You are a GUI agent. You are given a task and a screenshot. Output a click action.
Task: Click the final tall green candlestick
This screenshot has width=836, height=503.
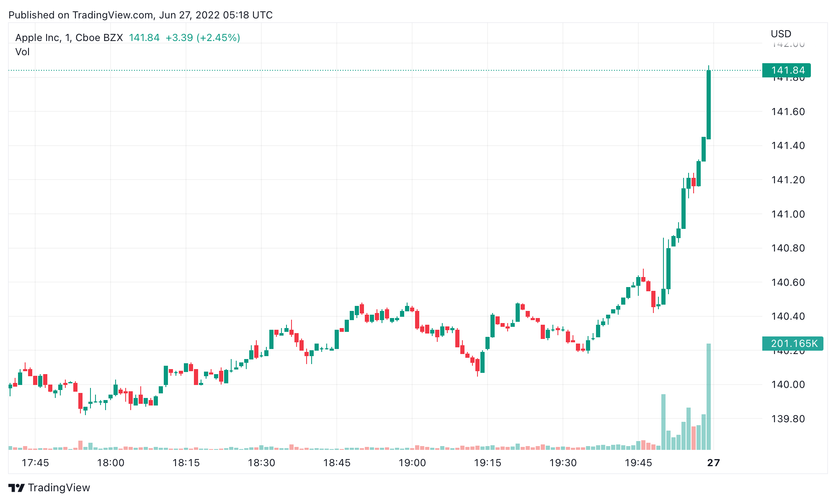[x=709, y=105]
